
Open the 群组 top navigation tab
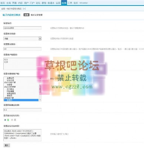[44, 3]
